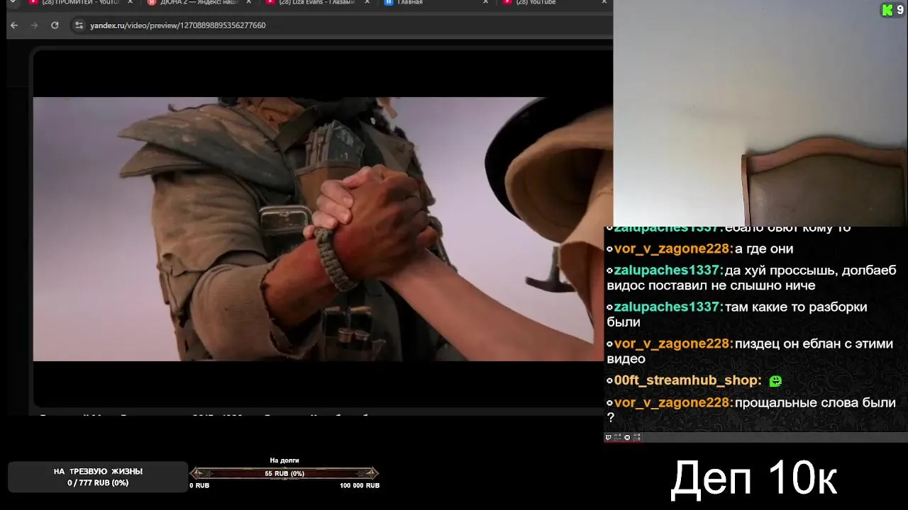
Task: Click chat message 'а где они'
Action: pyautogui.click(x=764, y=249)
